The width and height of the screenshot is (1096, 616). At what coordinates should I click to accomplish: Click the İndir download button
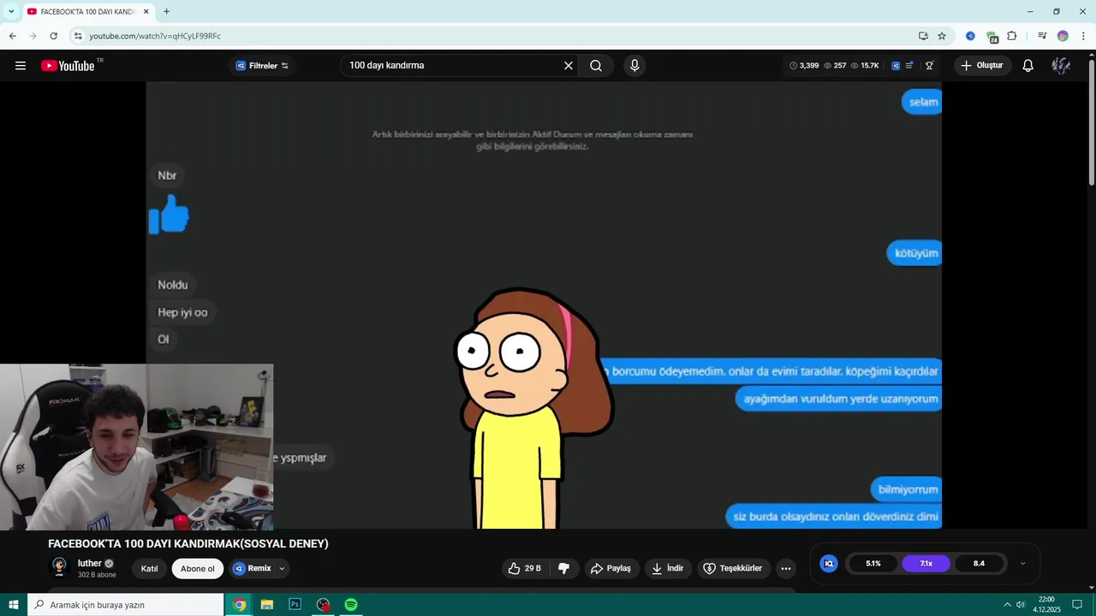pos(667,568)
